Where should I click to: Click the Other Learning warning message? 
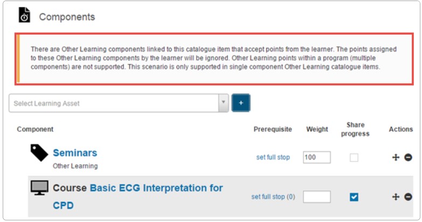tap(214, 59)
